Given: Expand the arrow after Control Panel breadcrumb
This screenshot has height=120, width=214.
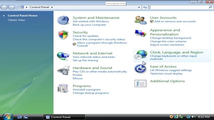Looking at the screenshot, I should tap(52, 7).
